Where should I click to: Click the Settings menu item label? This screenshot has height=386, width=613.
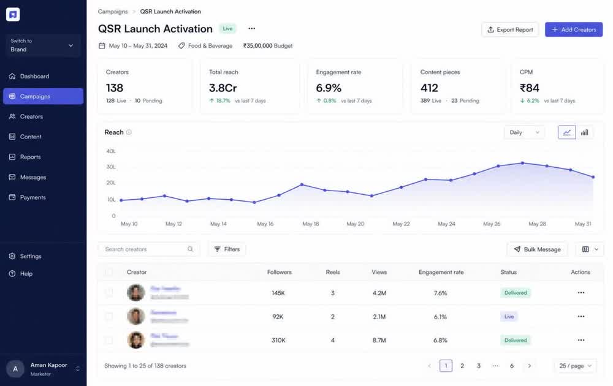tap(31, 256)
